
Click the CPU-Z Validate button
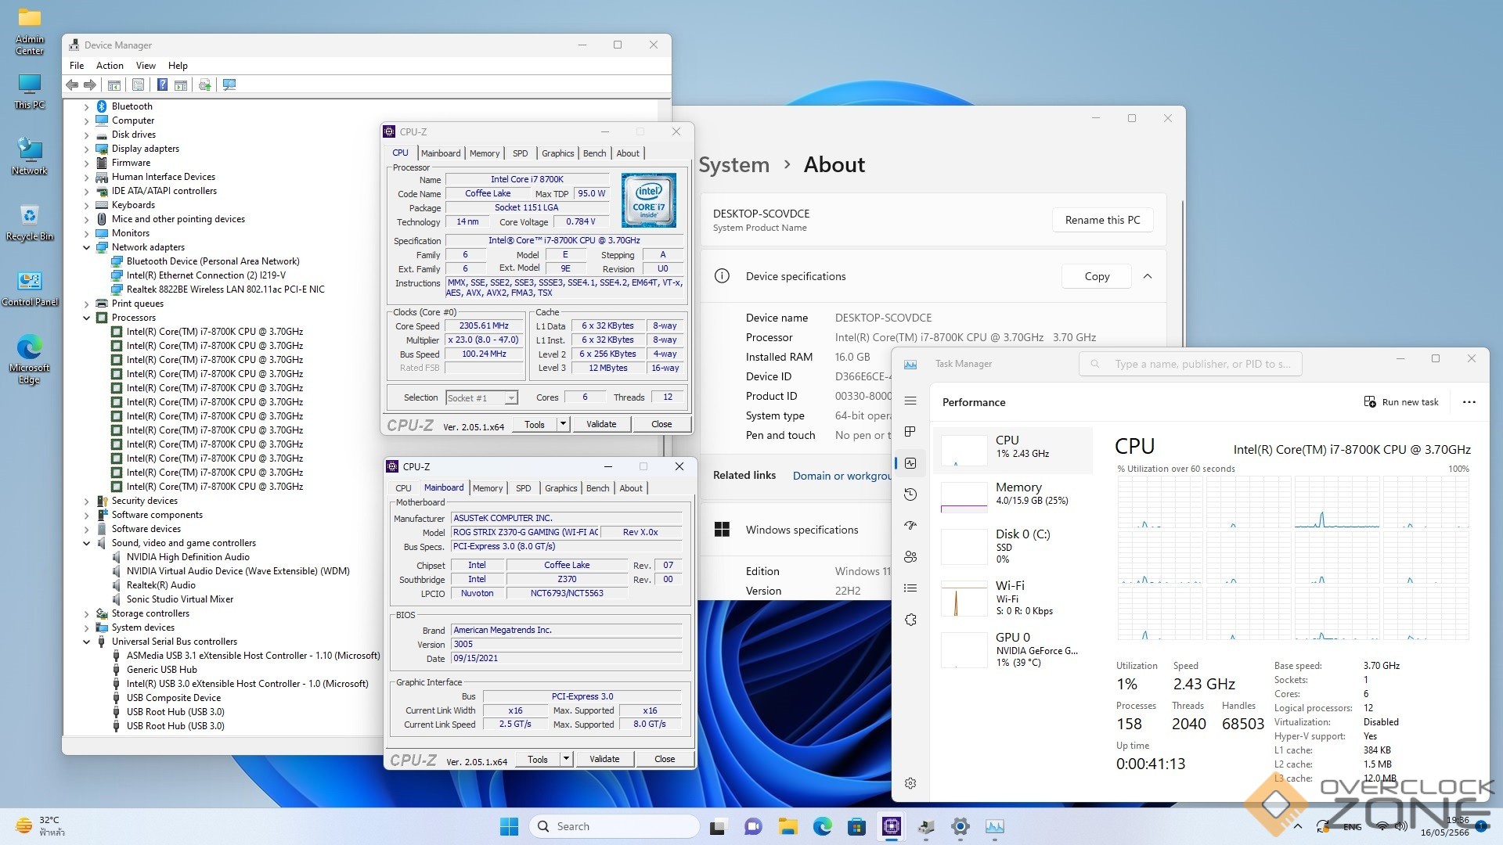coord(601,424)
